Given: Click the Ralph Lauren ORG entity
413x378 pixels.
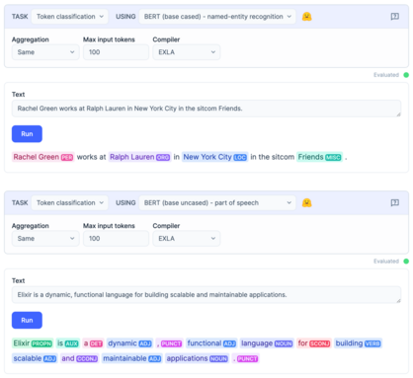Looking at the screenshot, I should tap(139, 157).
